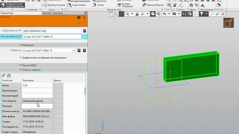The height and width of the screenshot is (134, 239).
Task: Select the Создан date value
Action: click(x=37, y=122)
